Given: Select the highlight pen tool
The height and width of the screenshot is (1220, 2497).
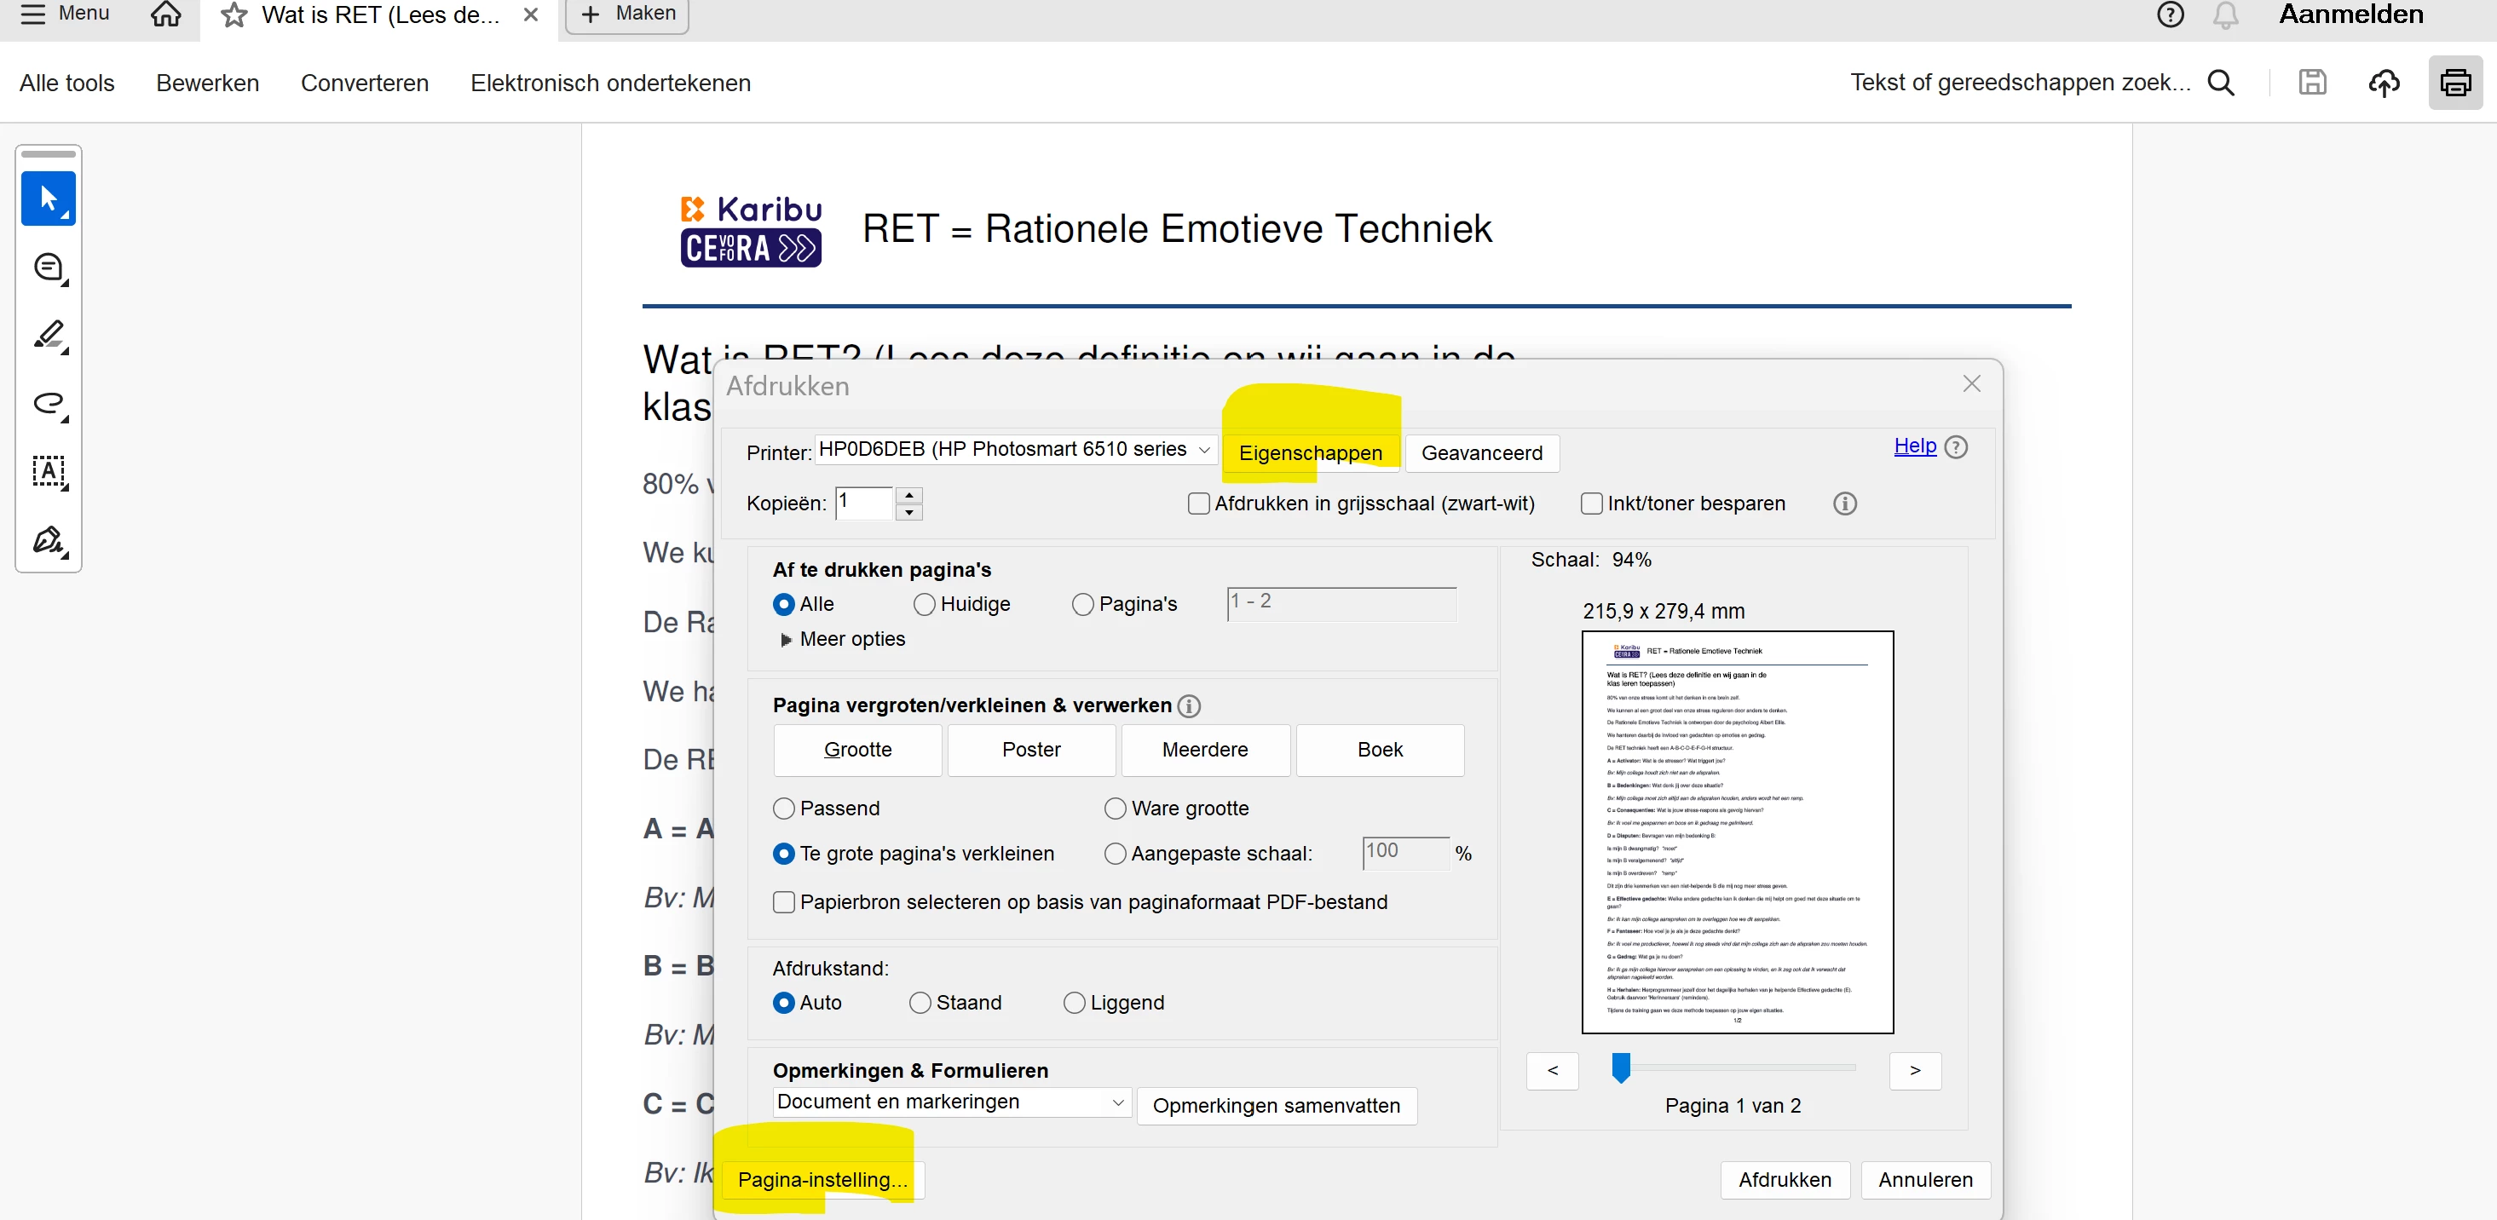Looking at the screenshot, I should [48, 336].
